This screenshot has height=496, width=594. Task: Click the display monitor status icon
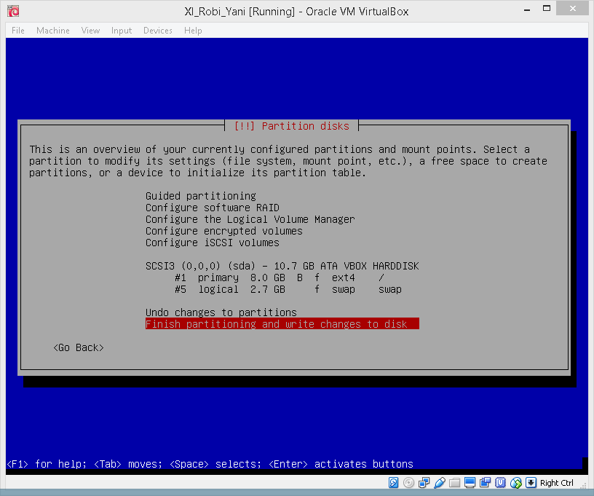click(x=470, y=482)
